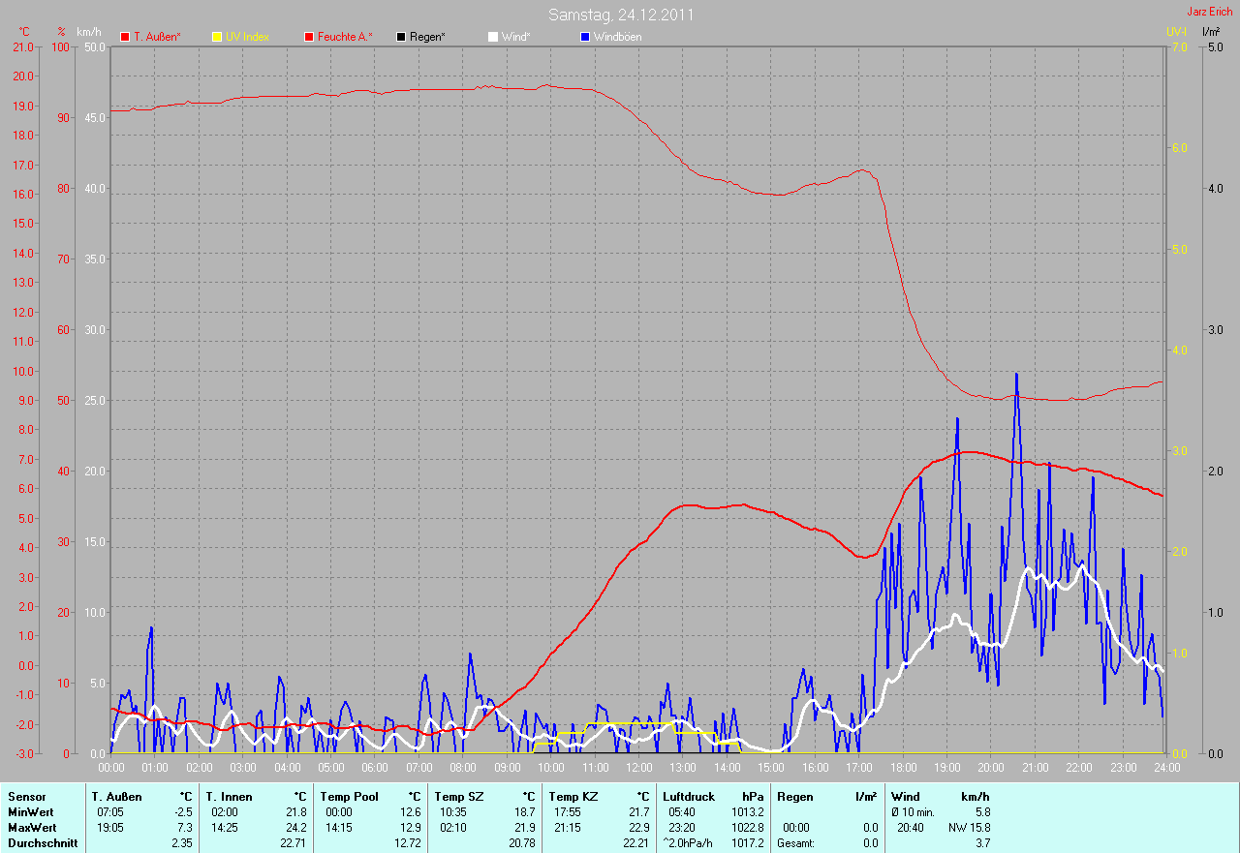This screenshot has height=853, width=1240.
Task: Select the Temp SZ minimum '18.7'
Action: pyautogui.click(x=525, y=812)
